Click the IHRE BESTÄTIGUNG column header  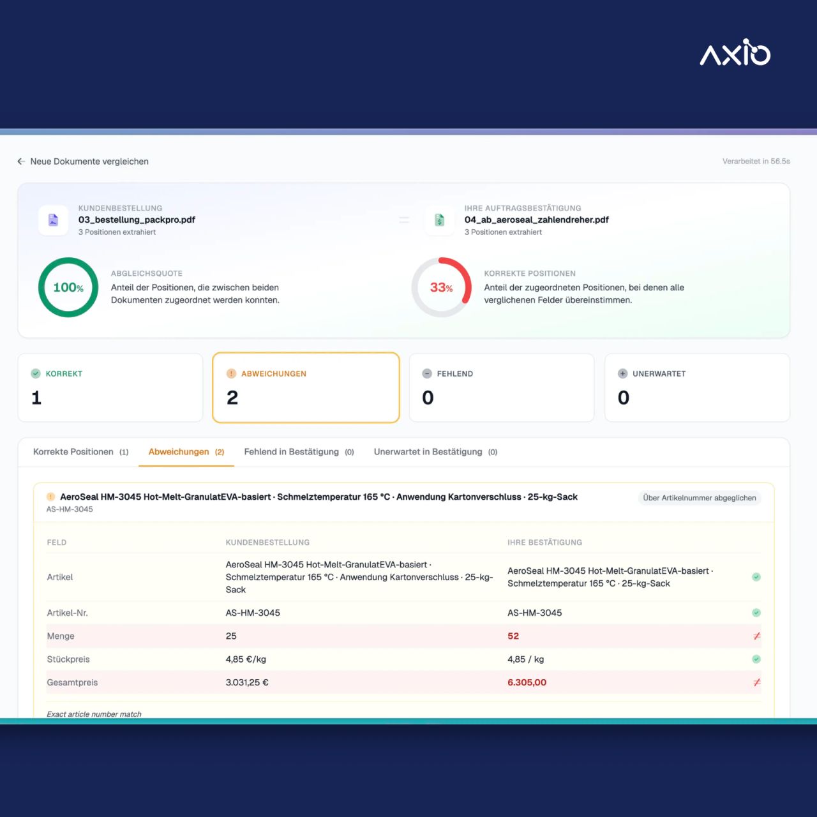point(544,543)
